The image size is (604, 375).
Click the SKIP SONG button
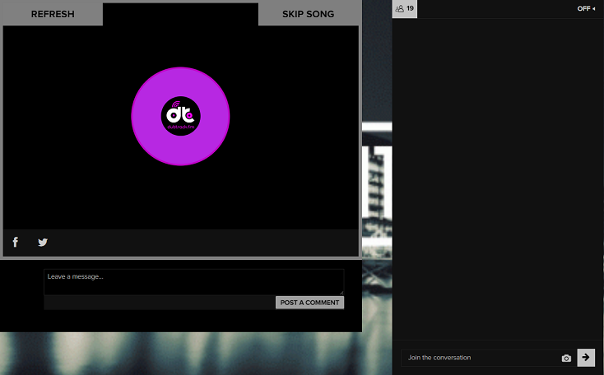[308, 14]
